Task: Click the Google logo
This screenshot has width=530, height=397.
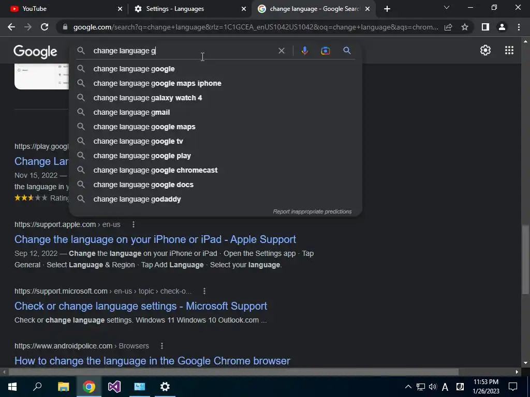Action: click(35, 52)
